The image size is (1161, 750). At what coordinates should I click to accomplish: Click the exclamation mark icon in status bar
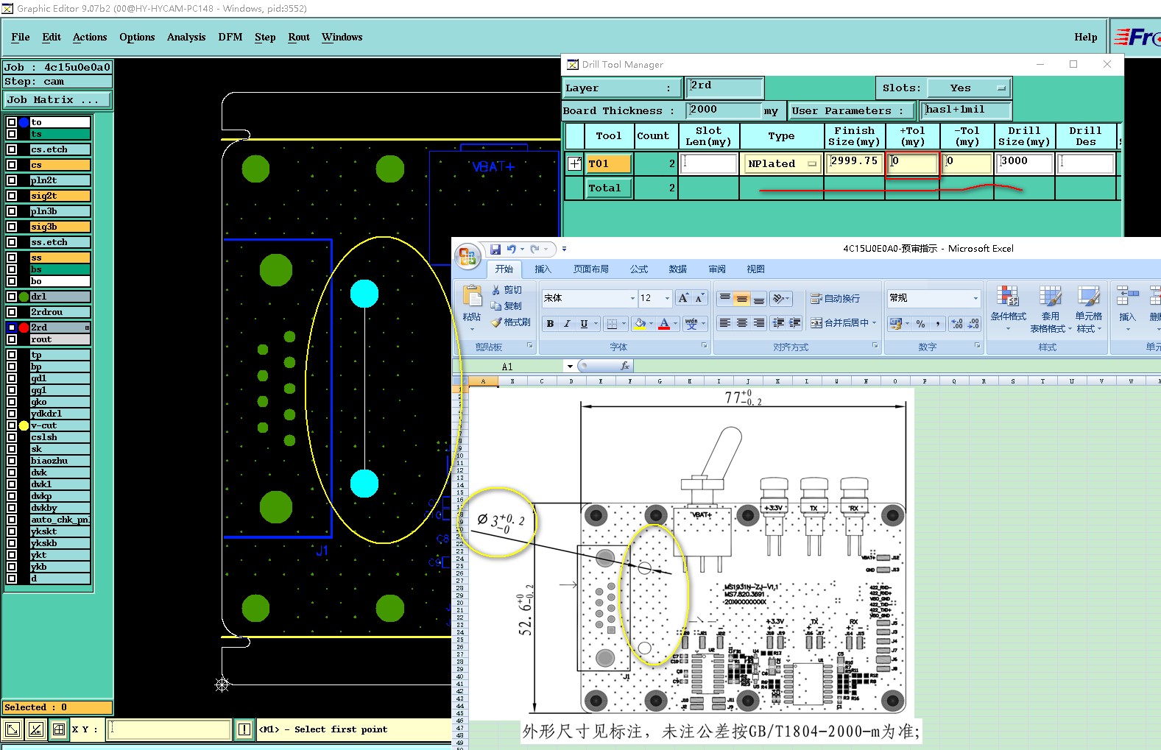pyautogui.click(x=244, y=729)
